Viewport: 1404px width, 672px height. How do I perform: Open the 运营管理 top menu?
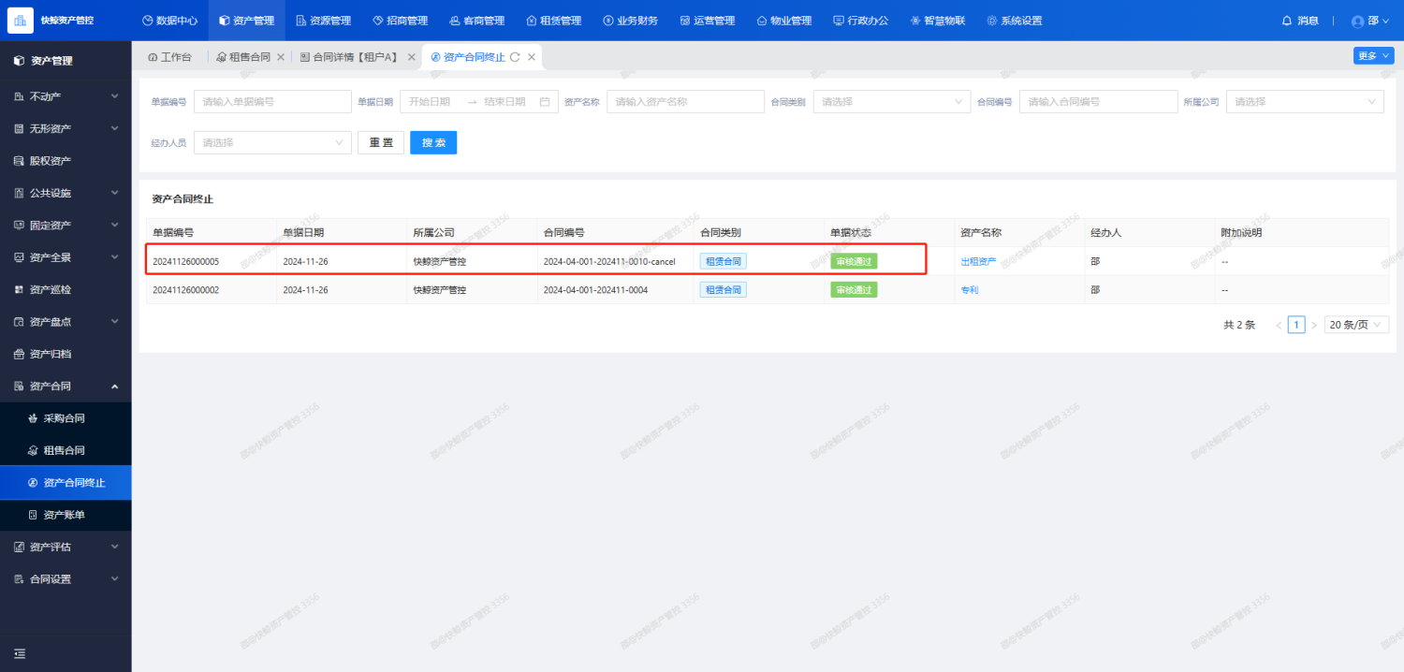[707, 21]
